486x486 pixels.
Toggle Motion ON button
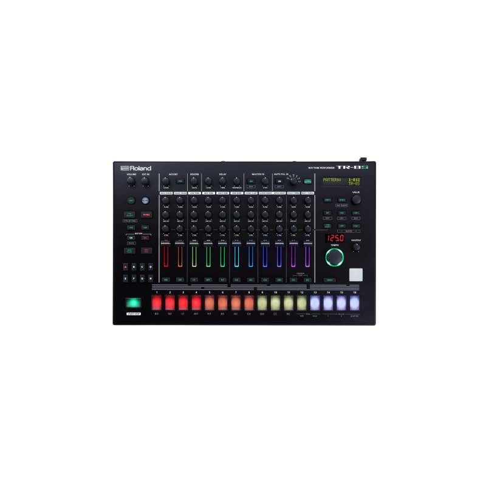pyautogui.click(x=131, y=238)
